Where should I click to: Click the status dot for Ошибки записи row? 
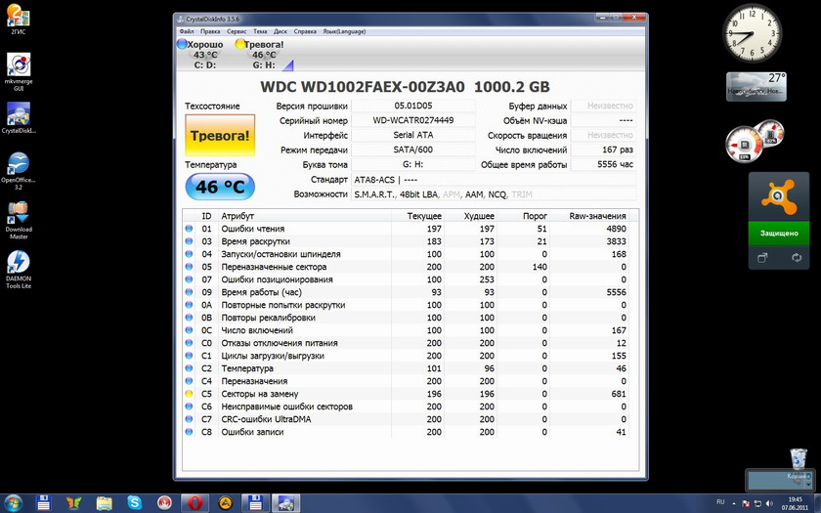(x=189, y=432)
